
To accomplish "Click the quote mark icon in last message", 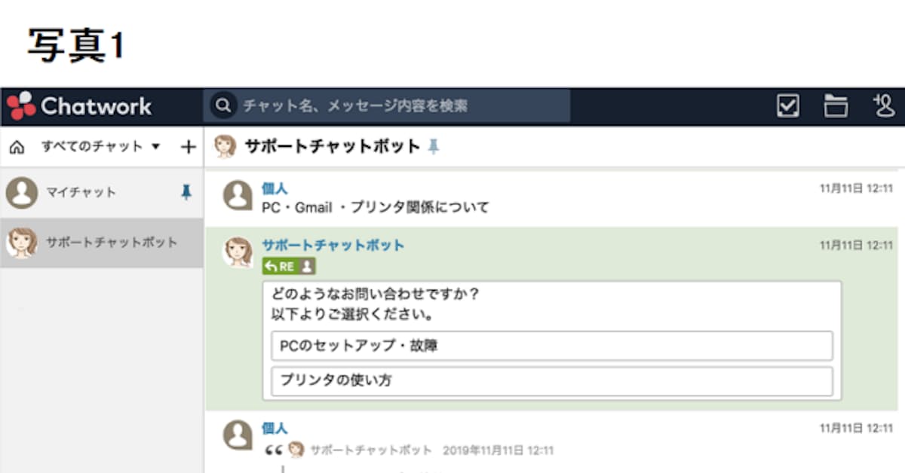I will pyautogui.click(x=273, y=450).
